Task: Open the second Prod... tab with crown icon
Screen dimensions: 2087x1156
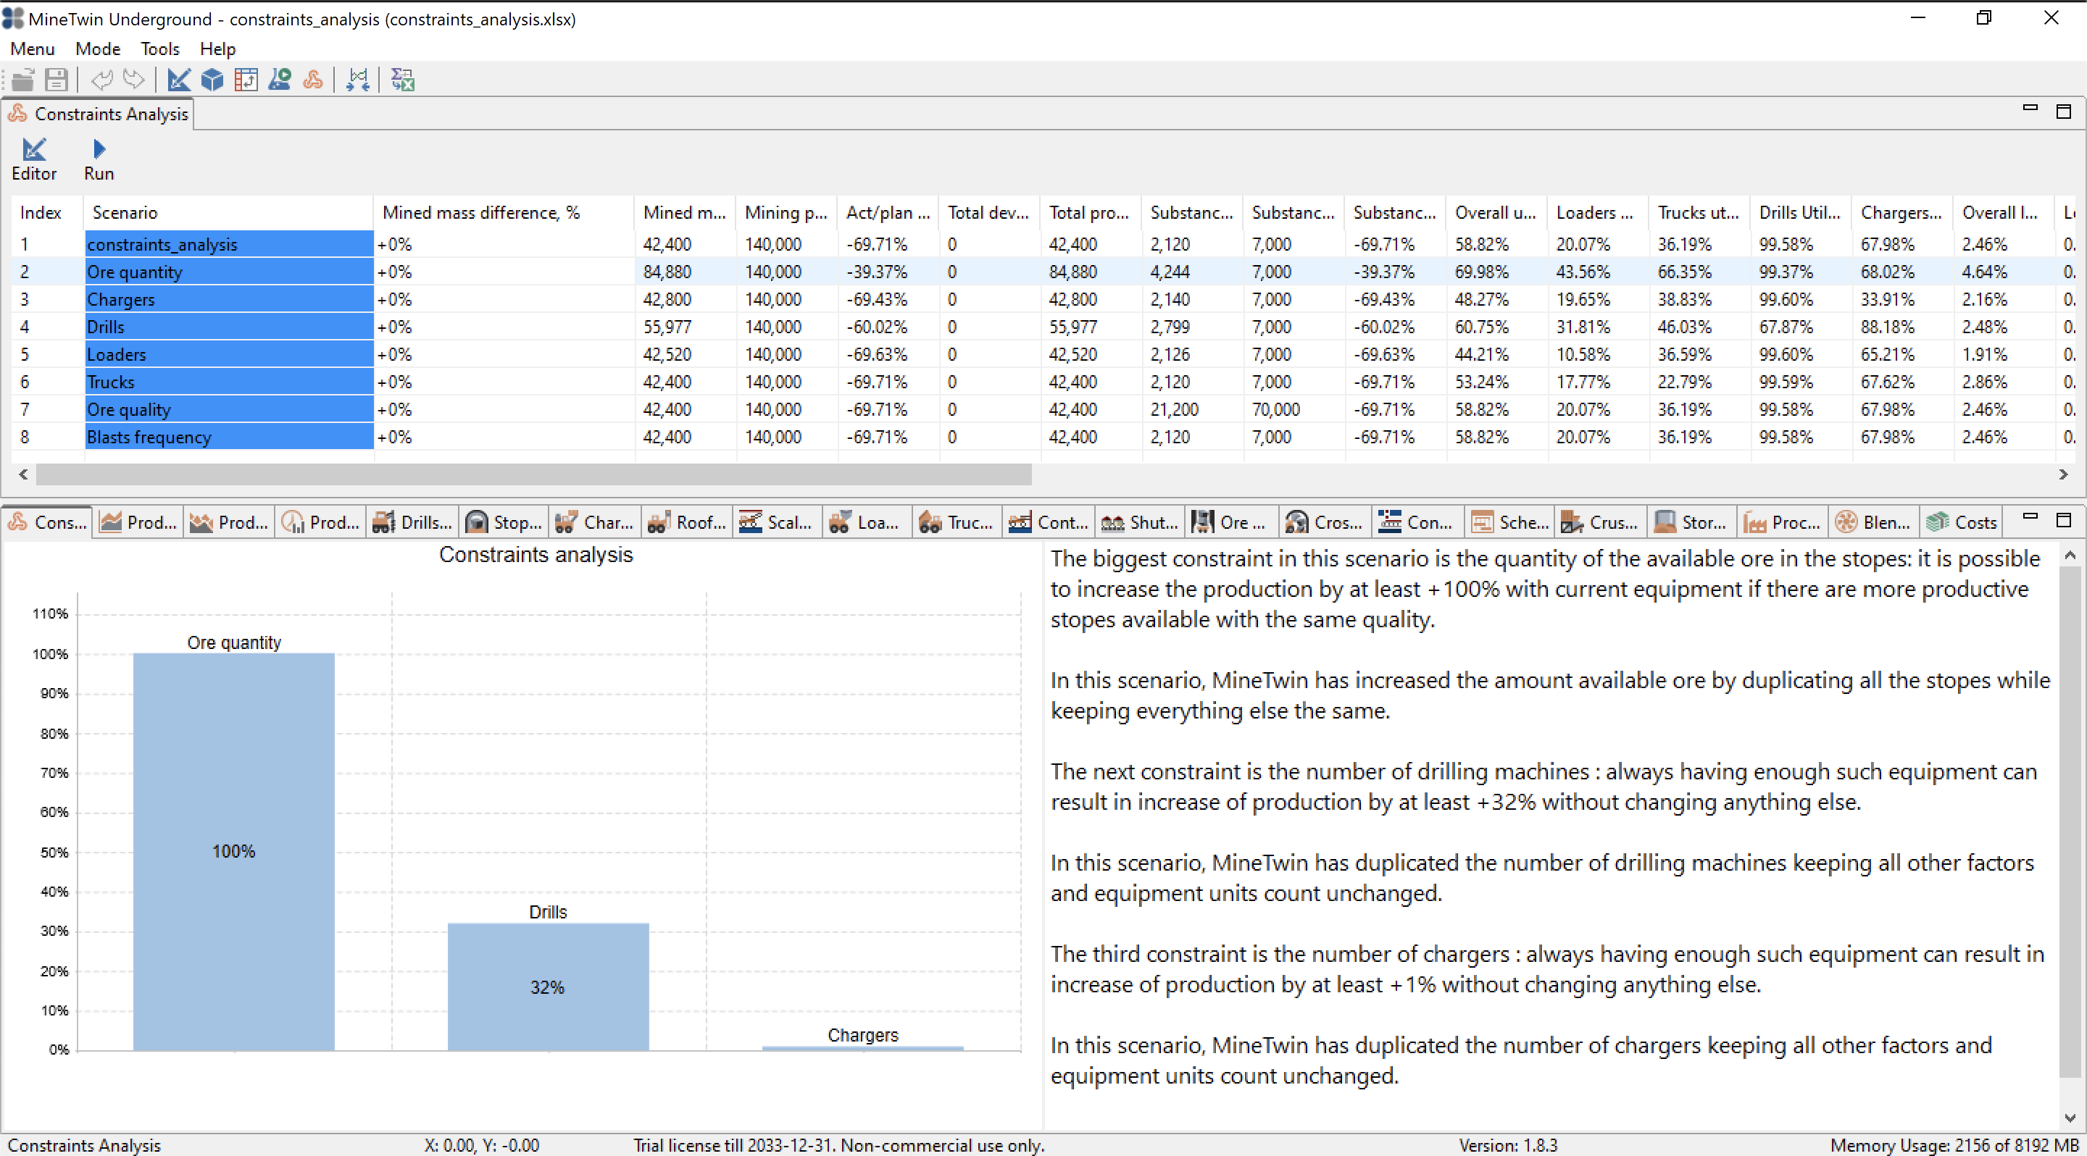Action: pyautogui.click(x=229, y=522)
